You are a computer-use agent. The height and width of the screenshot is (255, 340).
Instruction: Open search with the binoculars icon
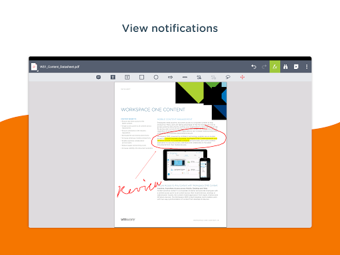[x=286, y=66]
